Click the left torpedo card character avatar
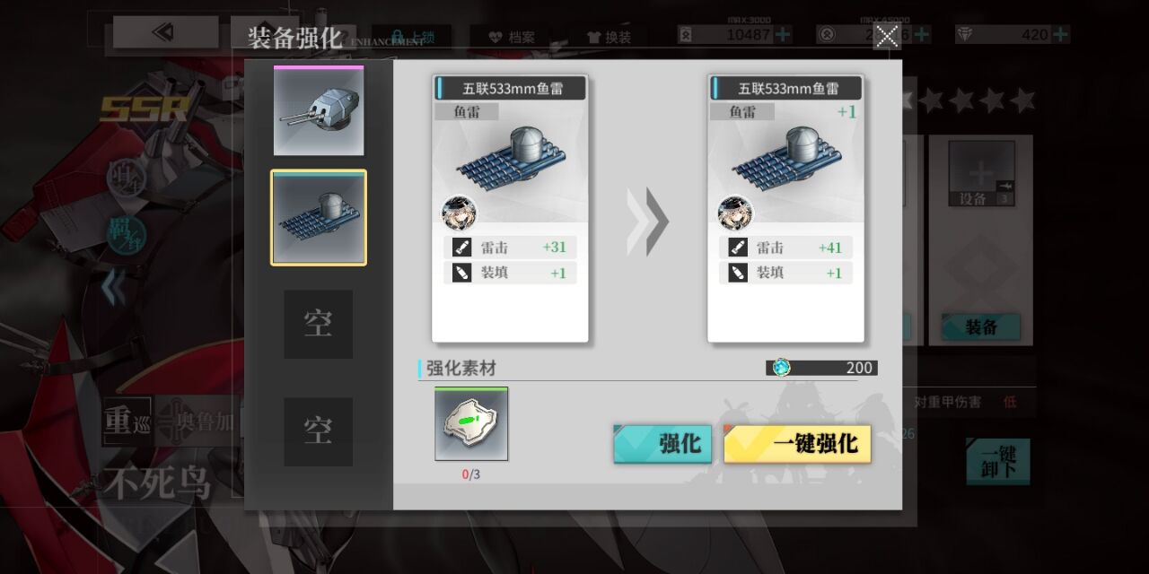This screenshot has height=574, width=1149. 459,213
